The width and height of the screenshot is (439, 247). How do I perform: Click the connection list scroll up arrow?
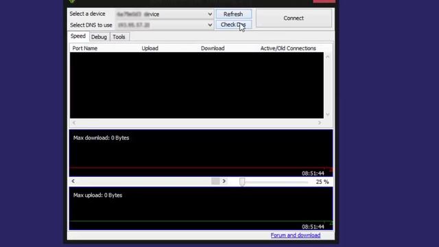tap(328, 57)
